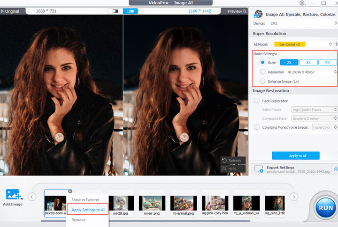
Task: Open settings with the gear icon
Action: click(x=301, y=3)
